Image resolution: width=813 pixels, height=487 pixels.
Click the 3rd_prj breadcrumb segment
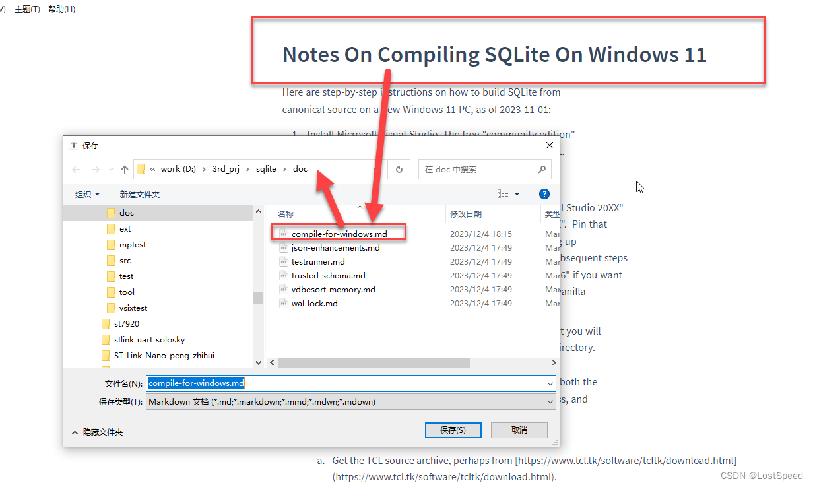point(227,169)
